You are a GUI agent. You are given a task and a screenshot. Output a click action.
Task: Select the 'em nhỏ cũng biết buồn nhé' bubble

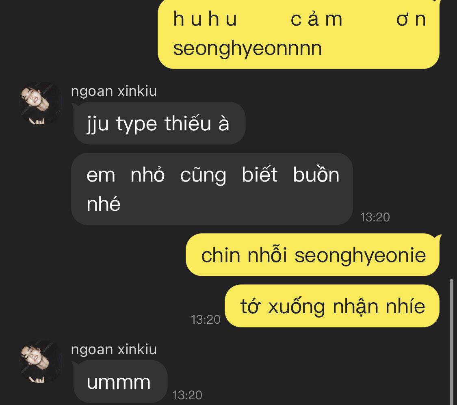(212, 188)
